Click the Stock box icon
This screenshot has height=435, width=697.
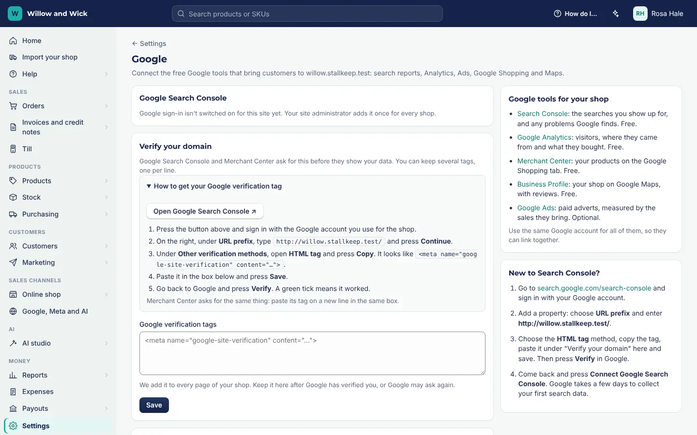[x=13, y=197]
